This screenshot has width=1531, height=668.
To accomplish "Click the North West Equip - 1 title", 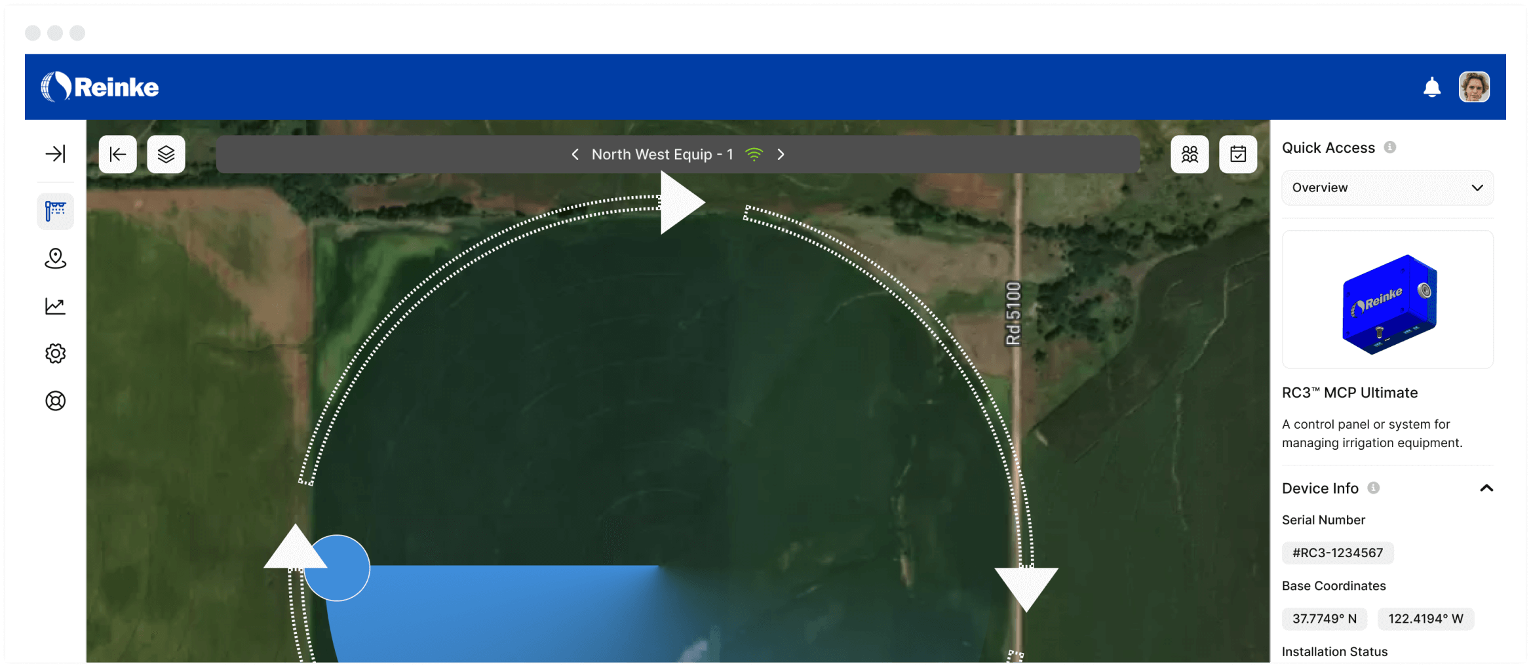I will [x=662, y=154].
